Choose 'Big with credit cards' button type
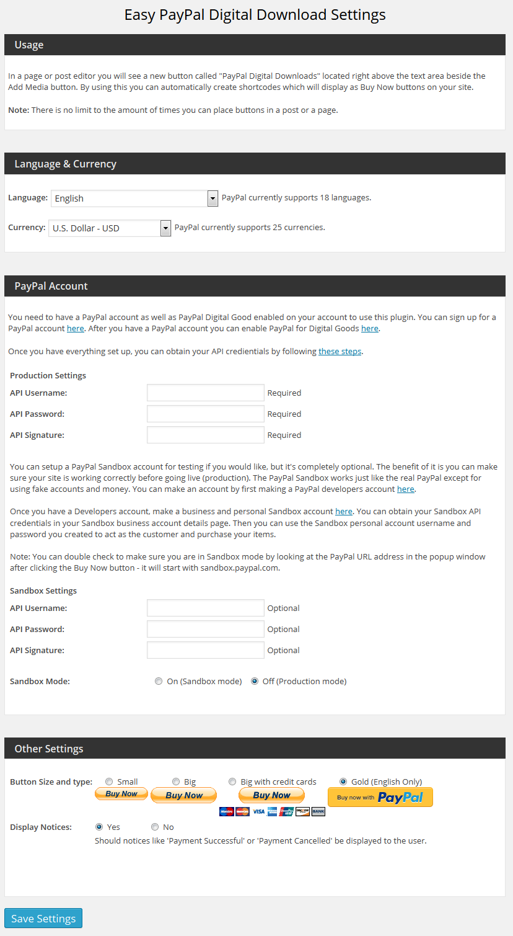This screenshot has height=936, width=513. click(x=232, y=782)
